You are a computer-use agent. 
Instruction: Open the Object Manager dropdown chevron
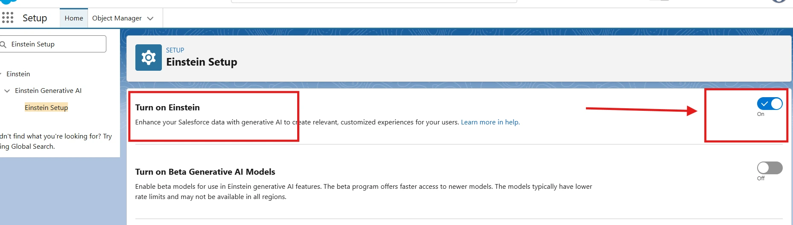[150, 18]
